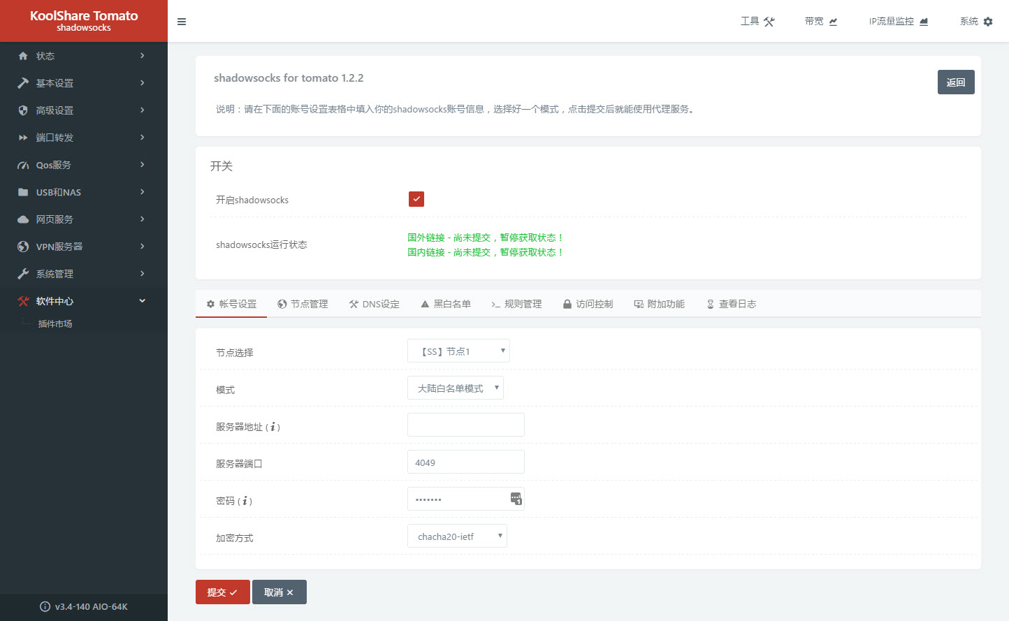Toggle the shadowsocks enable checkbox
Image resolution: width=1009 pixels, height=621 pixels.
pyautogui.click(x=416, y=199)
